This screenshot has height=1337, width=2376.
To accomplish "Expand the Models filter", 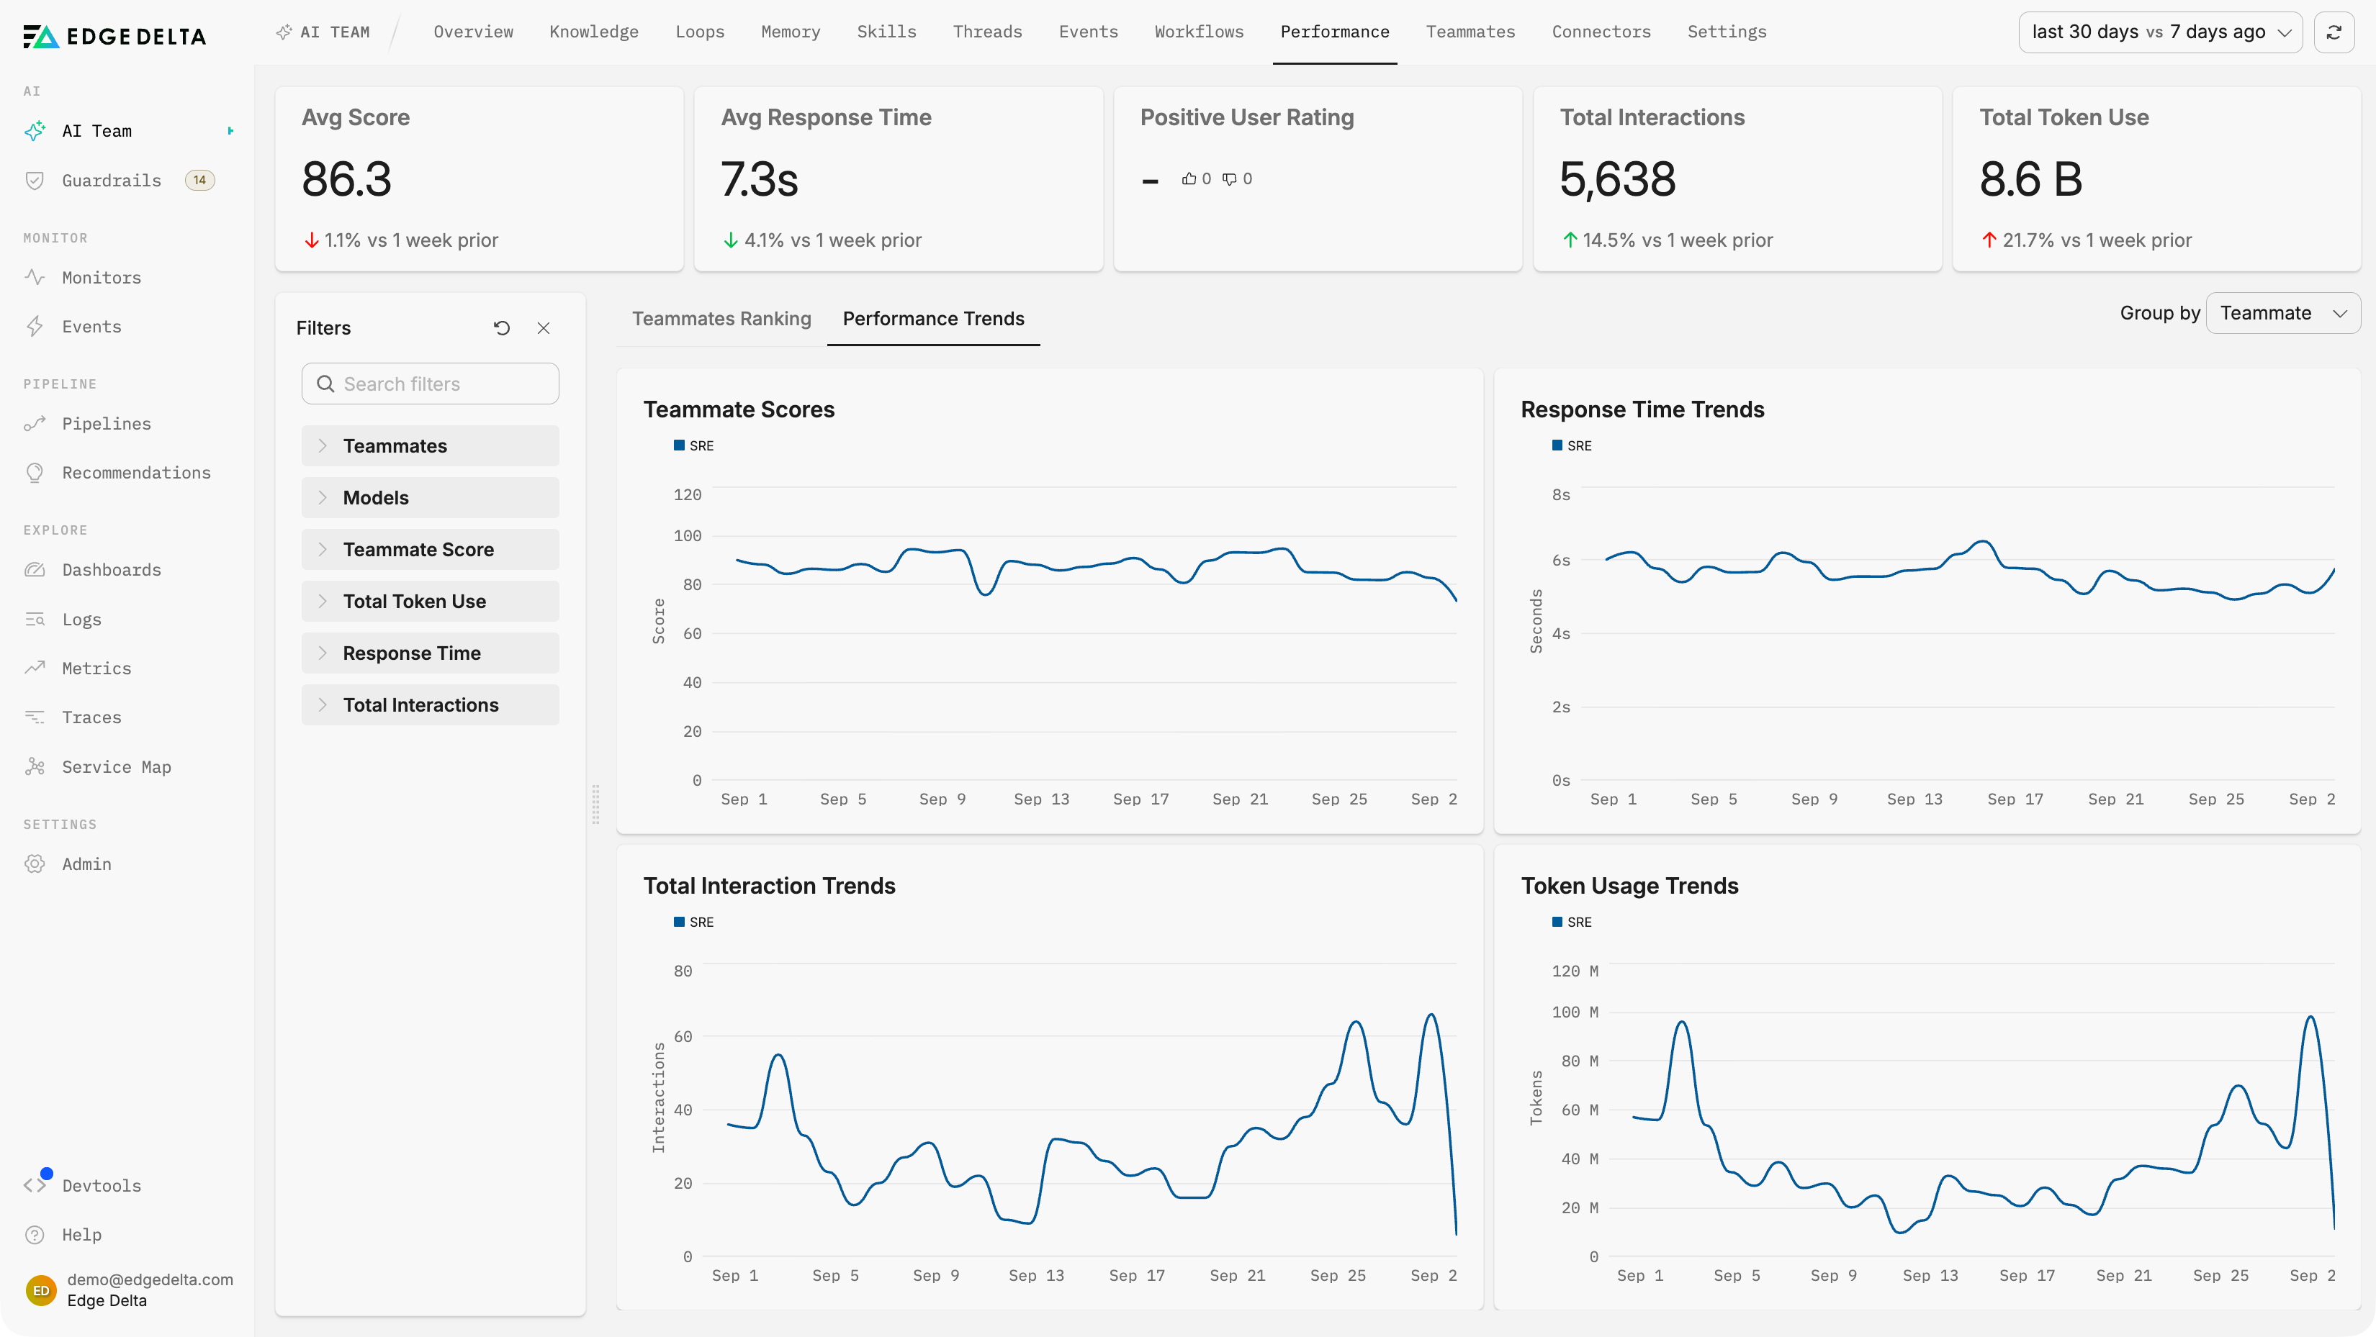I will point(430,498).
